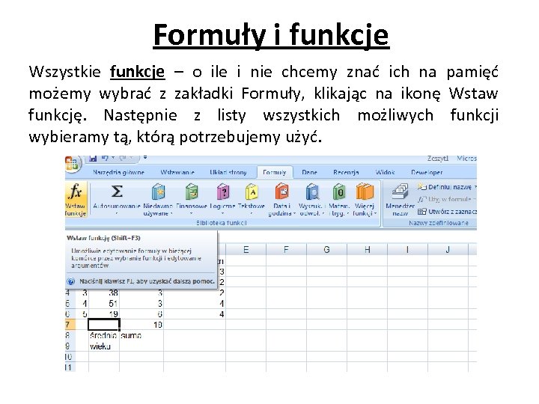539x404 pixels.
Task: Click the cell containing 10 in row 7
Action: [x=141, y=325]
